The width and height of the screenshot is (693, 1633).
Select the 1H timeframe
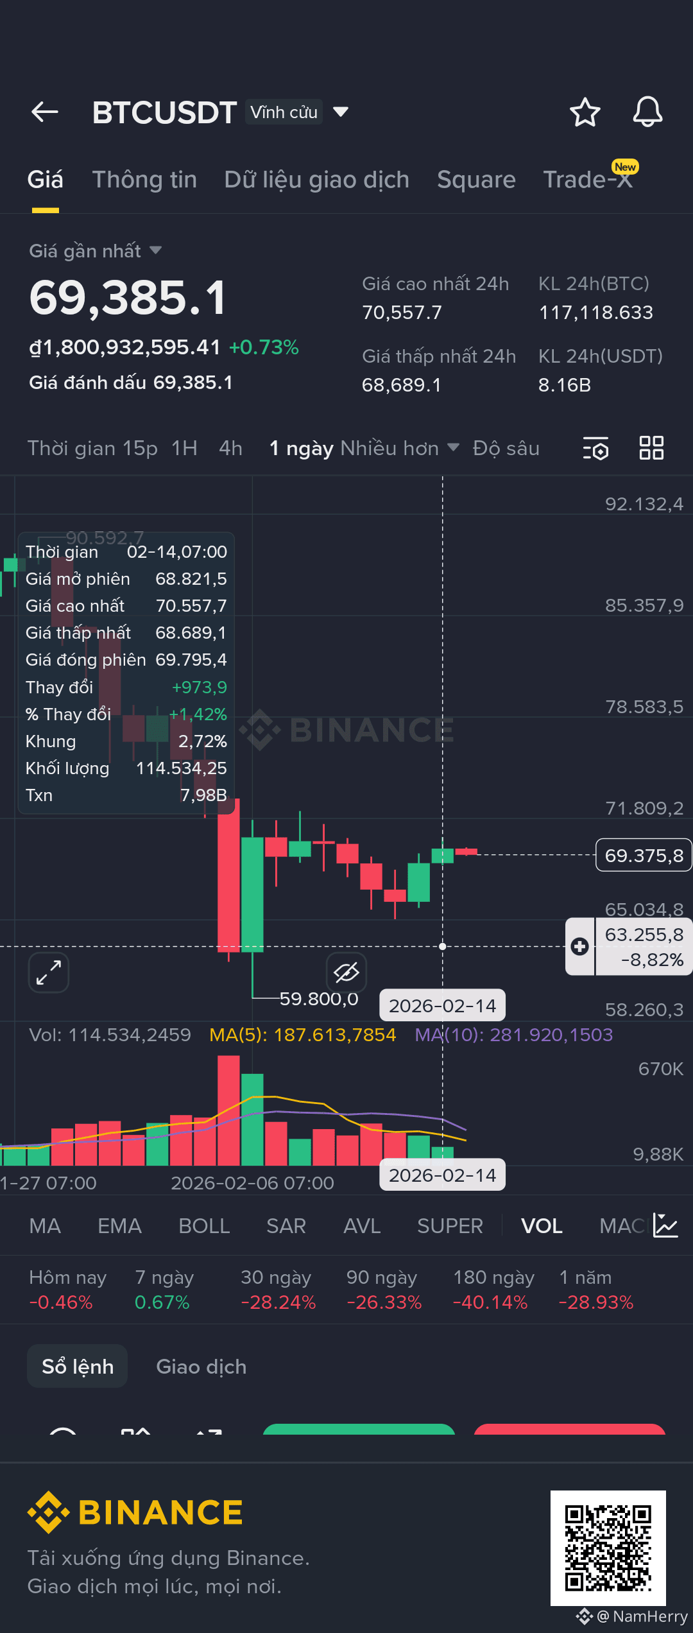[x=184, y=448]
